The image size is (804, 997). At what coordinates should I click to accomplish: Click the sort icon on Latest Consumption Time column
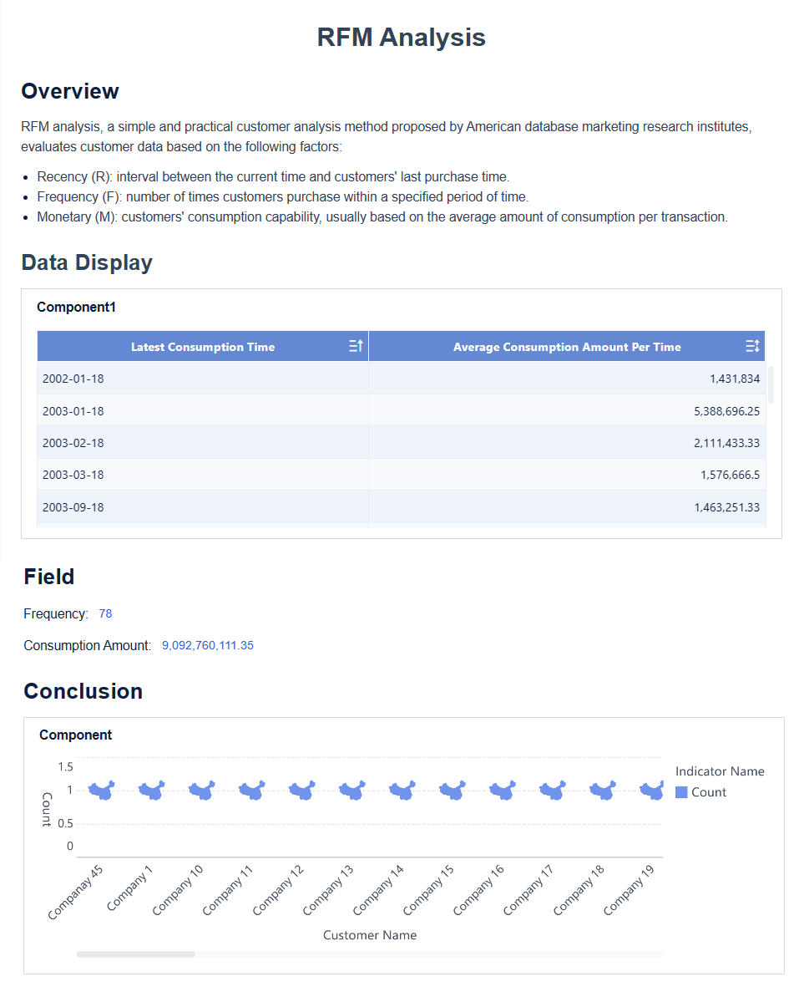(x=355, y=345)
